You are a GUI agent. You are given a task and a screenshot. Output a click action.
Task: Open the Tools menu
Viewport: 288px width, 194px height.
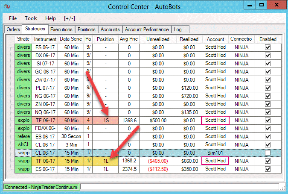pyautogui.click(x=31, y=18)
